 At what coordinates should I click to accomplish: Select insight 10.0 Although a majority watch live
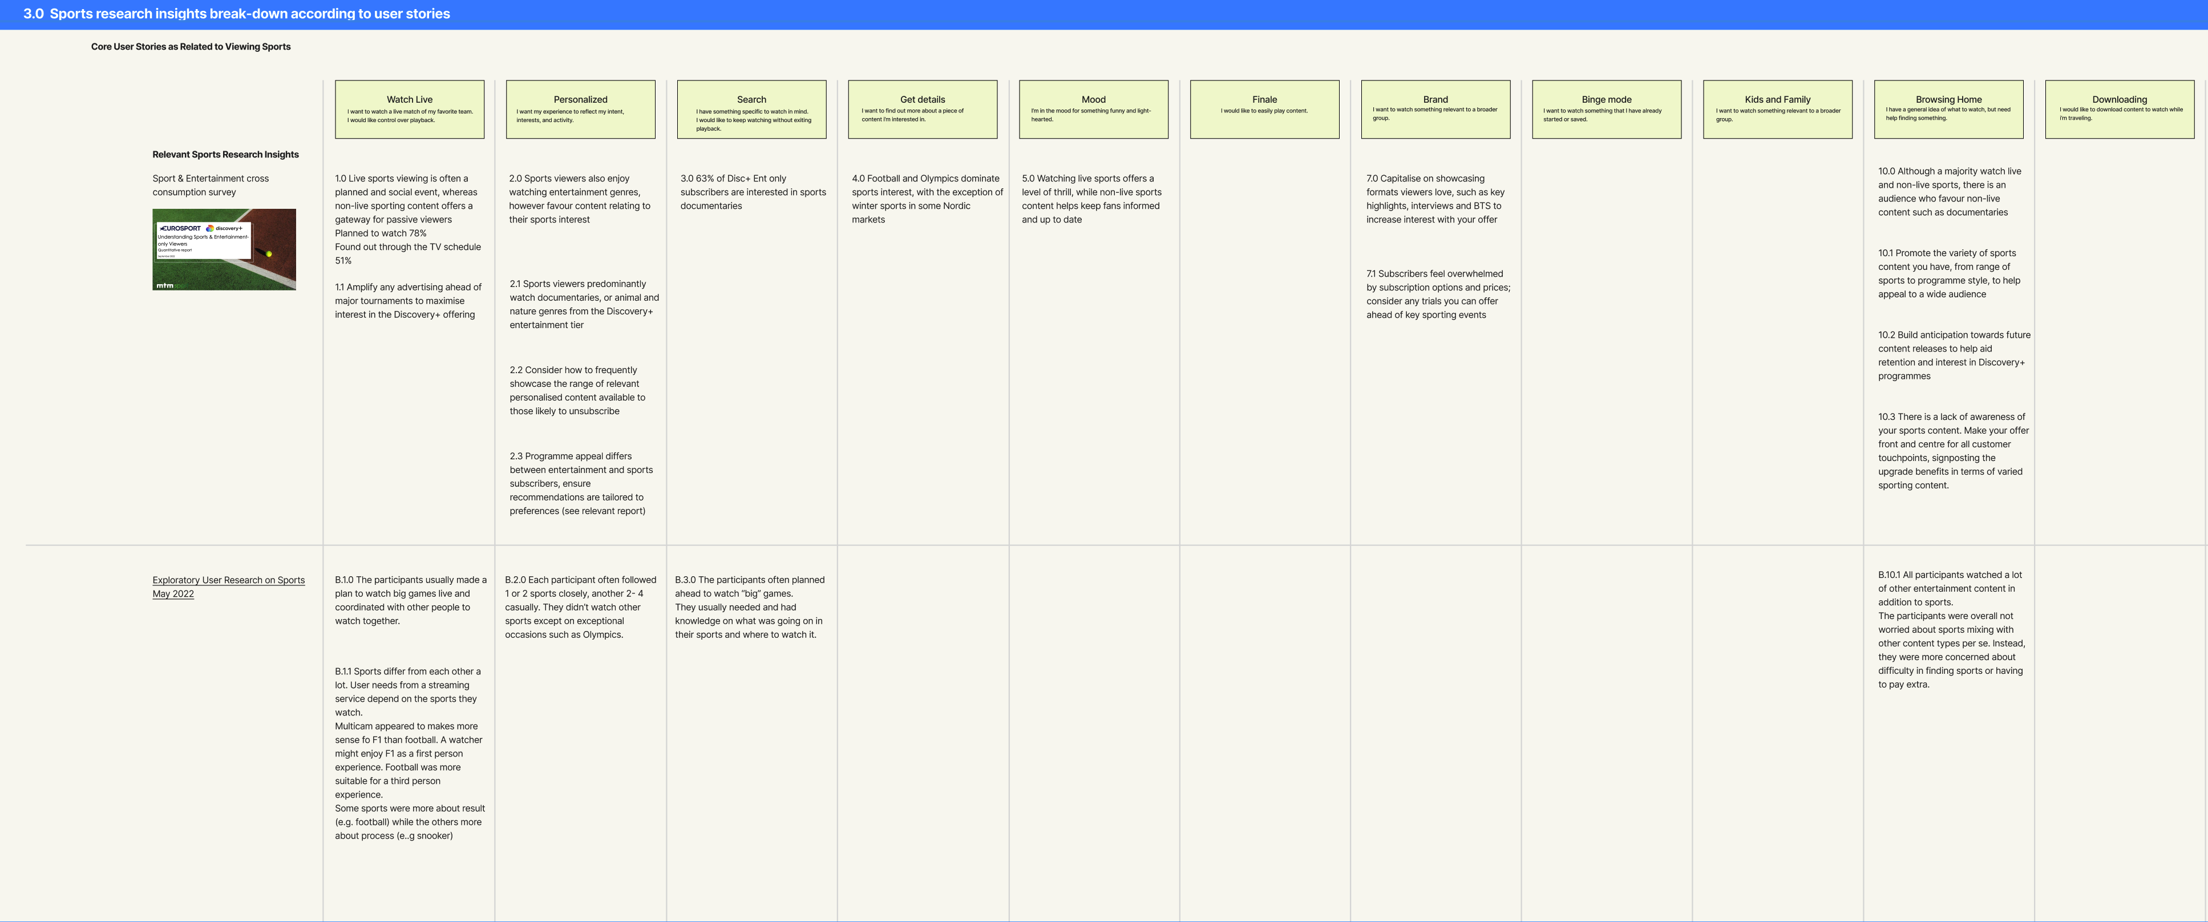(1950, 192)
